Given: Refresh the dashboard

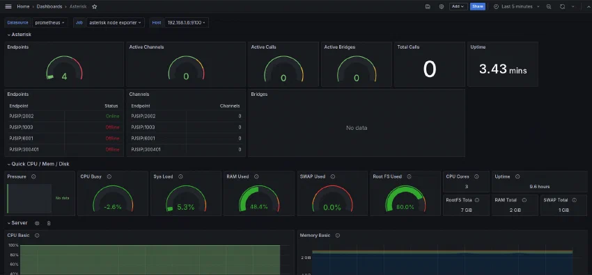Looking at the screenshot, I should [562, 7].
